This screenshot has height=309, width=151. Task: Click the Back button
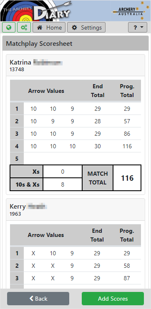click(x=38, y=299)
